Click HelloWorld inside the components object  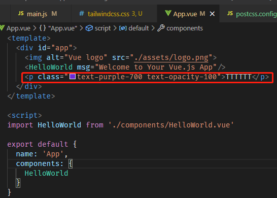point(46,173)
